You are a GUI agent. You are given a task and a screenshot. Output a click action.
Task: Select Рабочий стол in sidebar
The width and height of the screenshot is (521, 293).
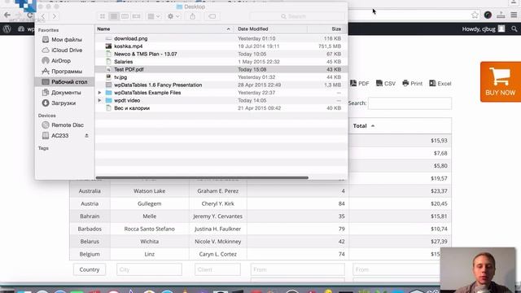tap(64, 81)
